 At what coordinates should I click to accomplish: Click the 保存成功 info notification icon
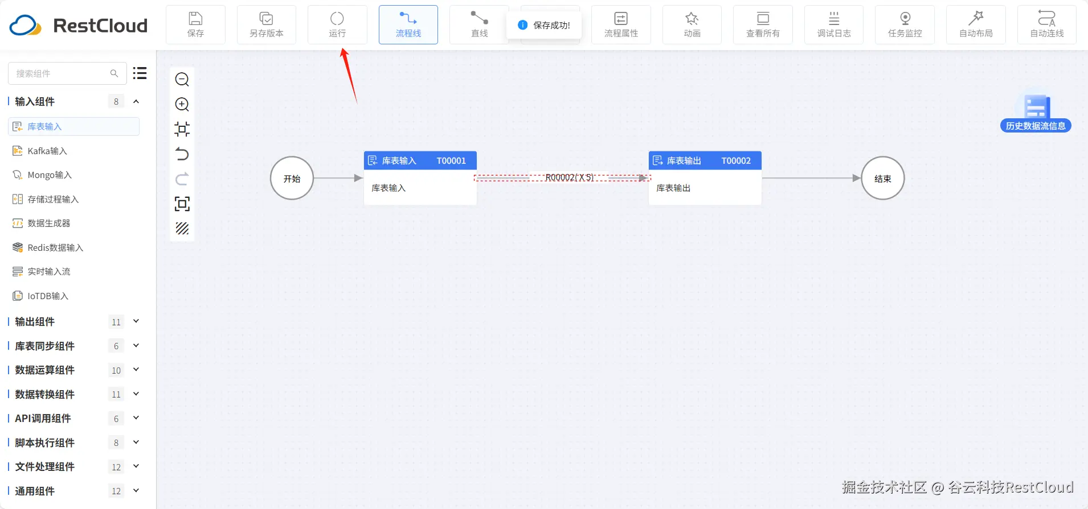coord(522,25)
